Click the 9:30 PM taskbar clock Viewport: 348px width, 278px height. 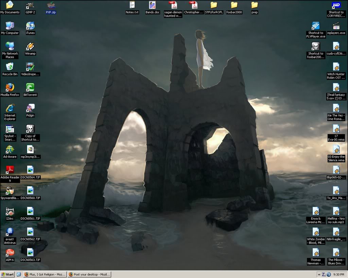[x=338, y=275]
